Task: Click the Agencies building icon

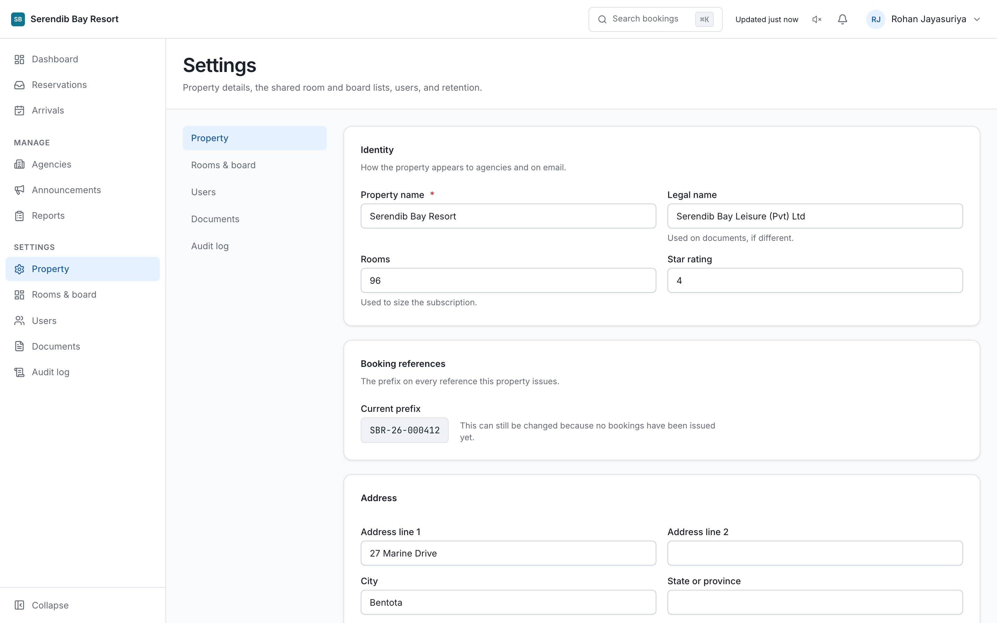Action: click(19, 164)
